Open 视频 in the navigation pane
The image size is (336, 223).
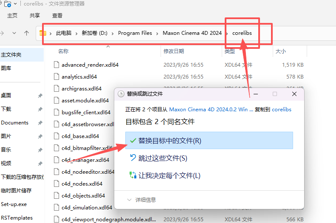point(6,164)
